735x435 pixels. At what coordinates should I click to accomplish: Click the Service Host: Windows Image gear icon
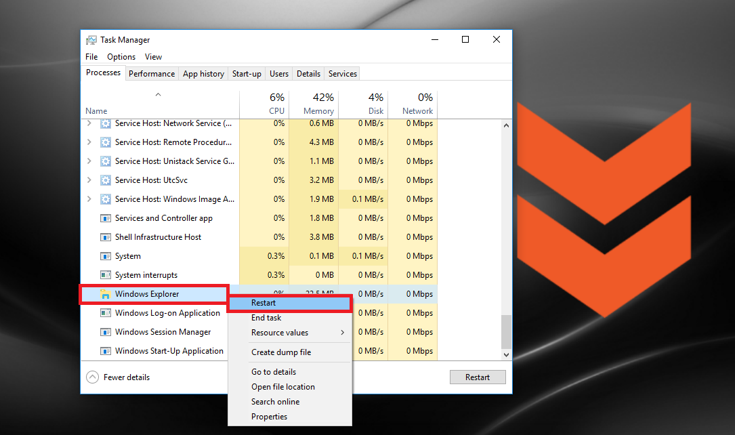[106, 199]
